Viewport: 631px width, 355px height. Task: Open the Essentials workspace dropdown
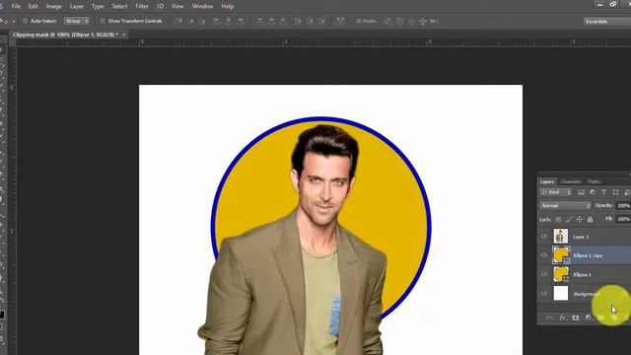pos(607,22)
